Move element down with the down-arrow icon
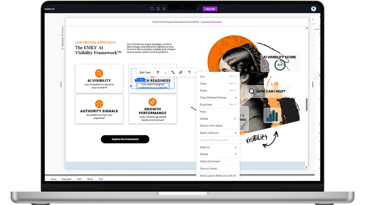The width and height of the screenshot is (365, 205). [x=165, y=73]
